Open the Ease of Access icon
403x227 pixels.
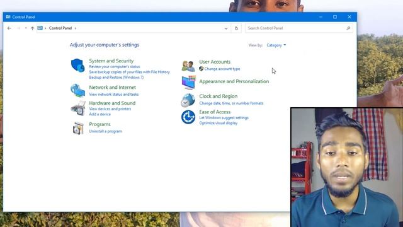point(188,117)
